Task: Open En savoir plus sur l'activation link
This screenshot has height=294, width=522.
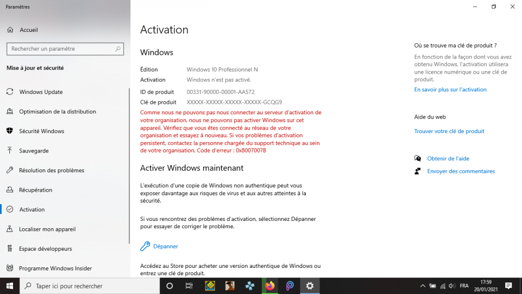Action: [x=450, y=90]
